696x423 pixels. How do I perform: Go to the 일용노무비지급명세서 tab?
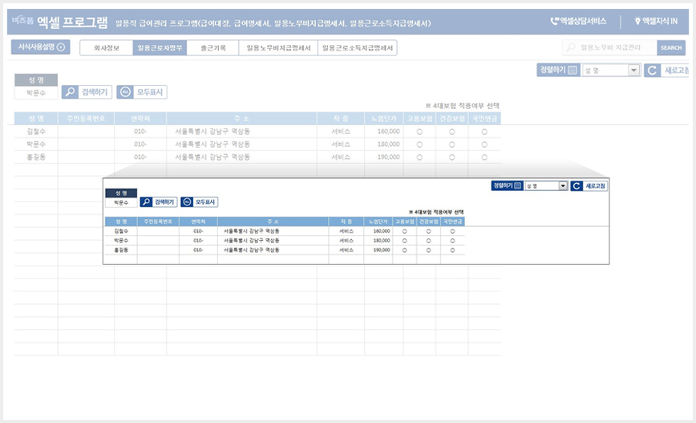[278, 48]
